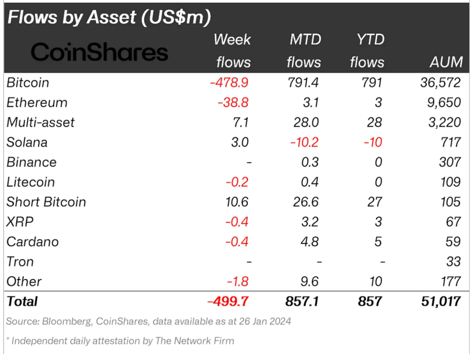Click Ethereum's AUM value 9,650
472x354 pixels.
pyautogui.click(x=445, y=102)
